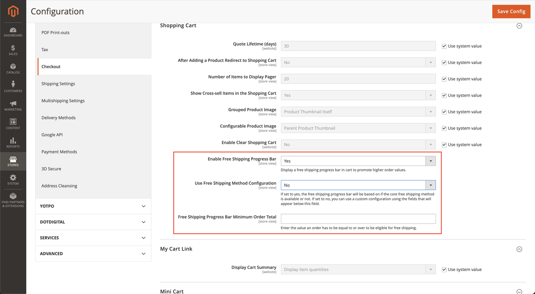Open Use Free Shipping Method Configuration dropdown
The height and width of the screenshot is (294, 535).
358,185
